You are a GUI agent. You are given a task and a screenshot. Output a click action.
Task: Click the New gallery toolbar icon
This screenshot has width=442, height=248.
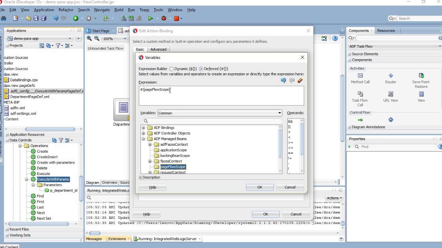[x=16, y=19]
